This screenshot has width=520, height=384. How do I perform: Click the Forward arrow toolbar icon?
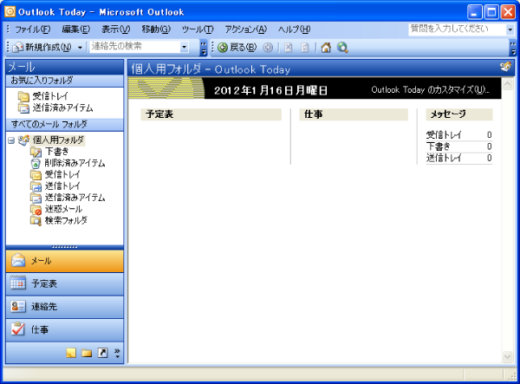coord(268,48)
